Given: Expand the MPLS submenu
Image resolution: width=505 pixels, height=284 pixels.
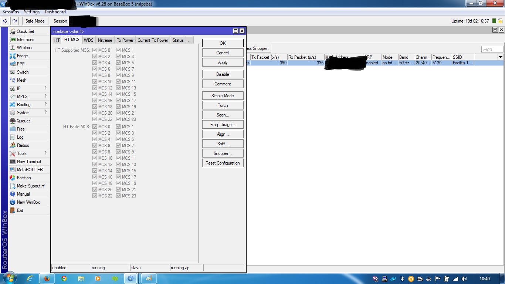Looking at the screenshot, I should click(x=46, y=96).
